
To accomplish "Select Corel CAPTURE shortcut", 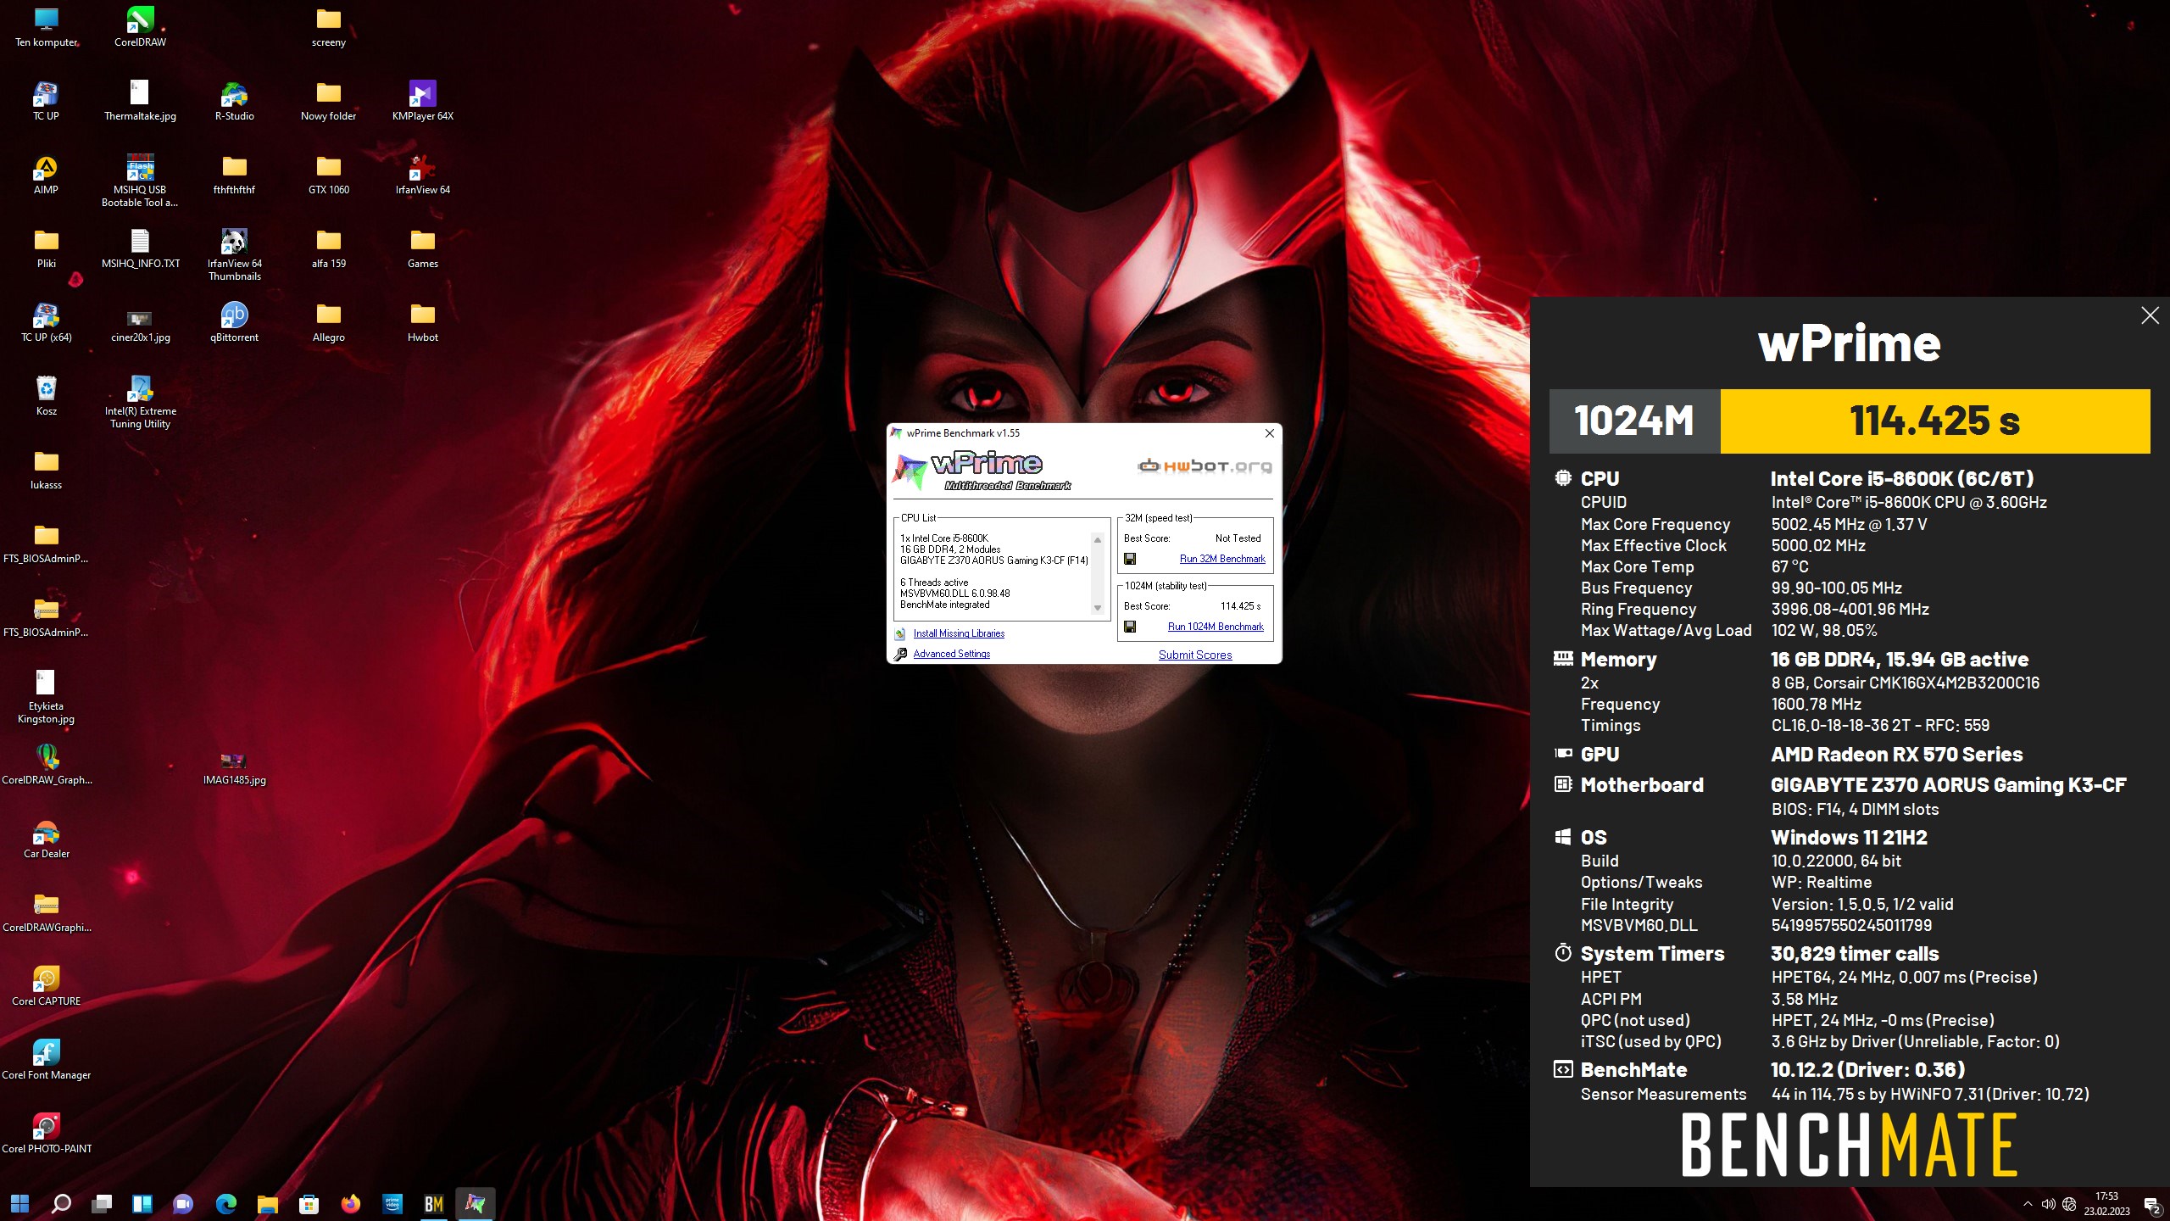I will (46, 986).
